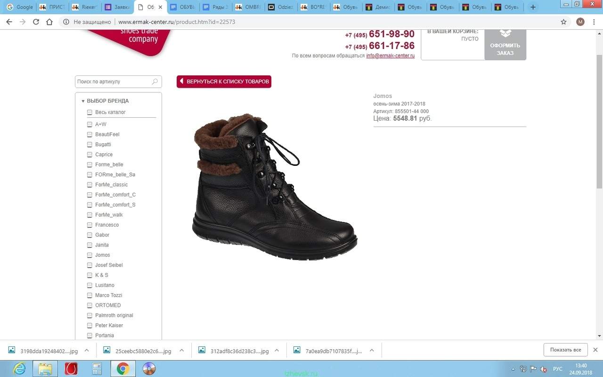The width and height of the screenshot is (603, 377).
Task: Check the Marco Tozzi brand checkbox
Action: [90, 295]
